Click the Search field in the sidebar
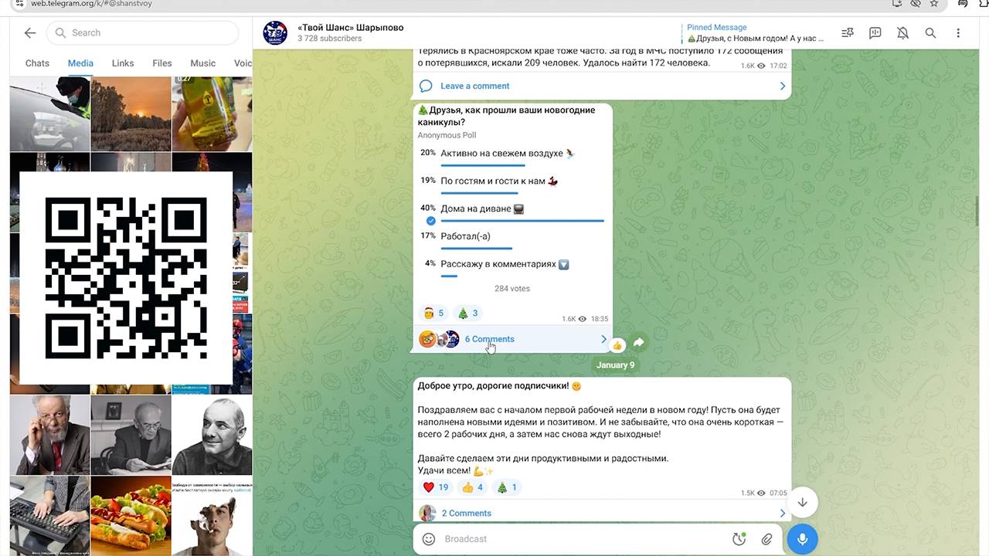 [x=143, y=32]
